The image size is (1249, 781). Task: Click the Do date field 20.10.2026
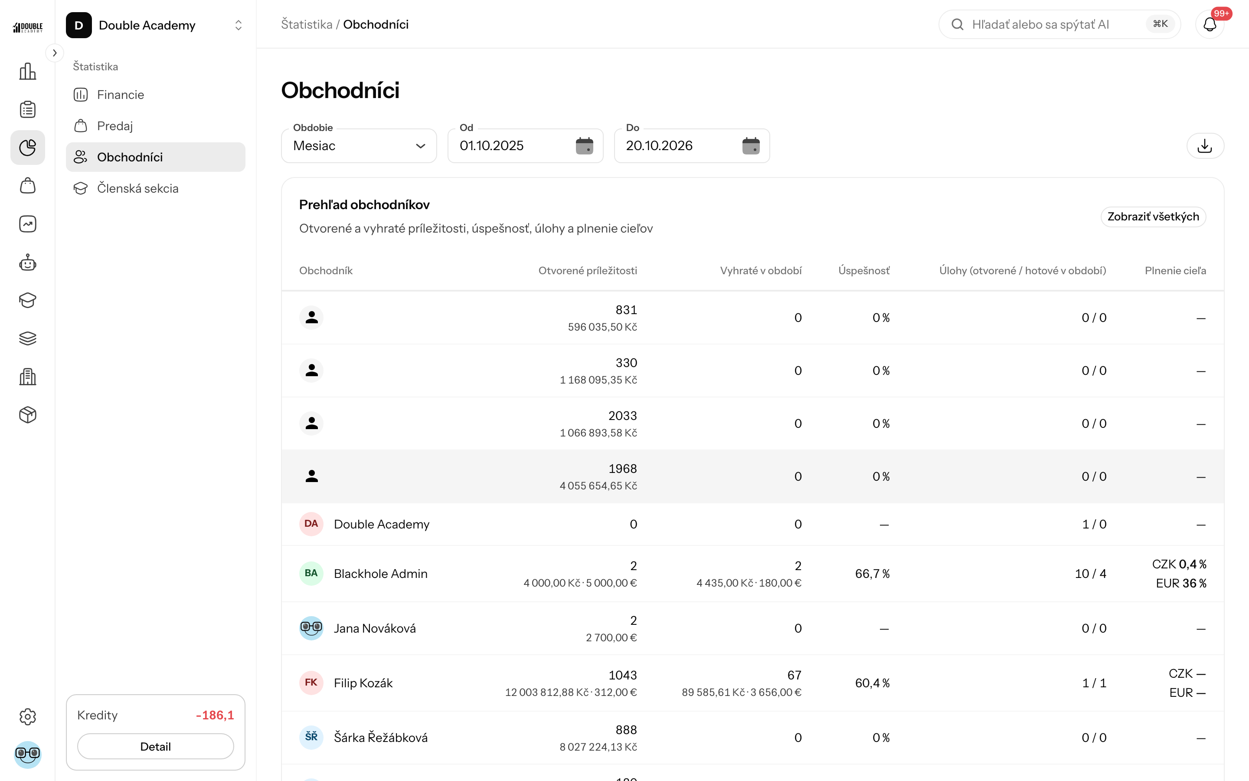(x=692, y=146)
